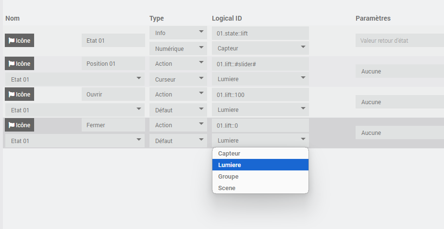
Task: Open Capteur dropdown in the first row
Action: [x=260, y=48]
